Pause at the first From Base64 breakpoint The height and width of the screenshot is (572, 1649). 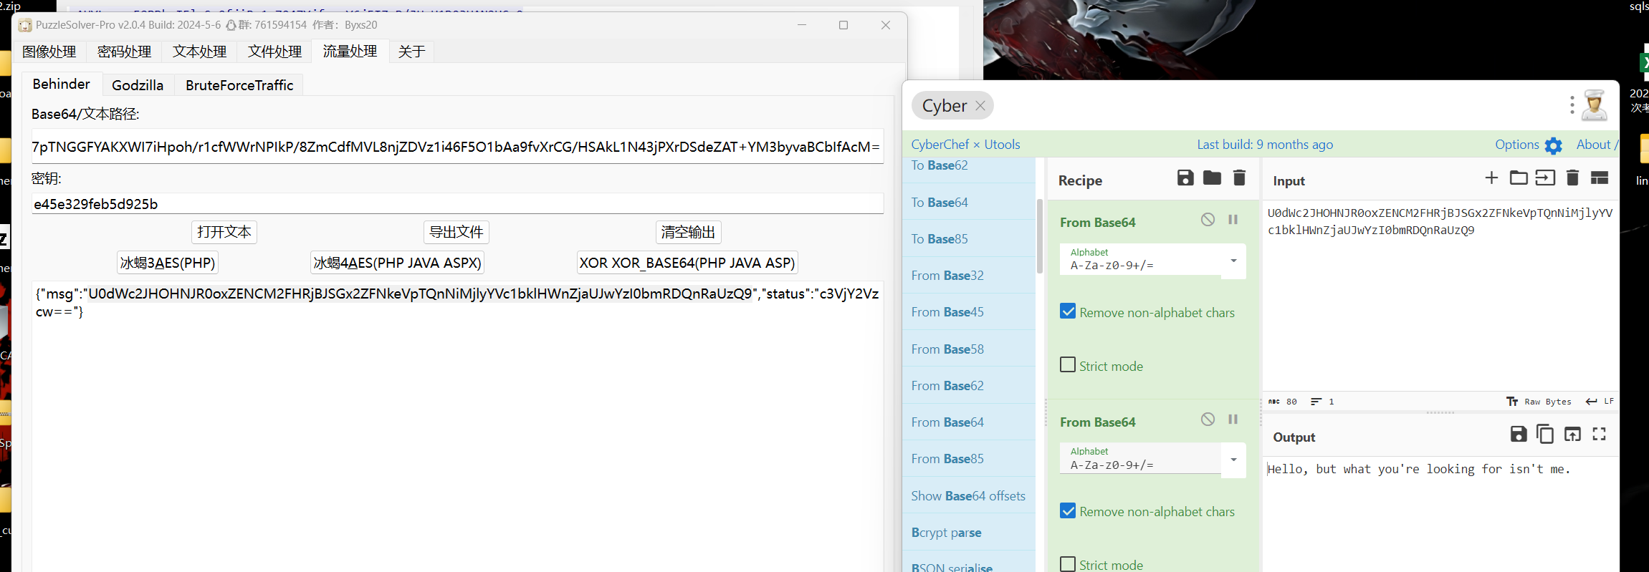1233,220
